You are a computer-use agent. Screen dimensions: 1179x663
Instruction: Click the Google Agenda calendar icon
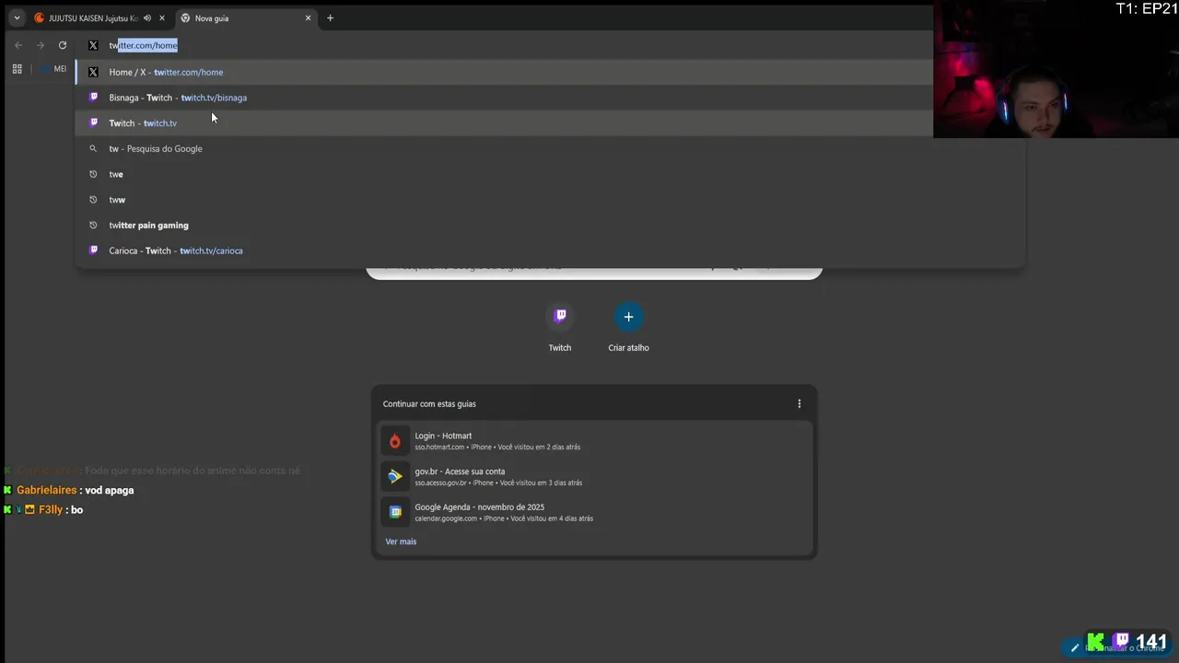(x=395, y=512)
